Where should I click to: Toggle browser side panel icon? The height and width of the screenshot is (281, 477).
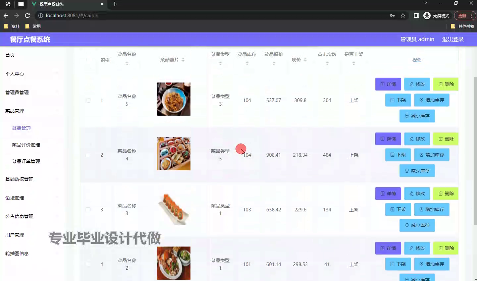(x=416, y=16)
